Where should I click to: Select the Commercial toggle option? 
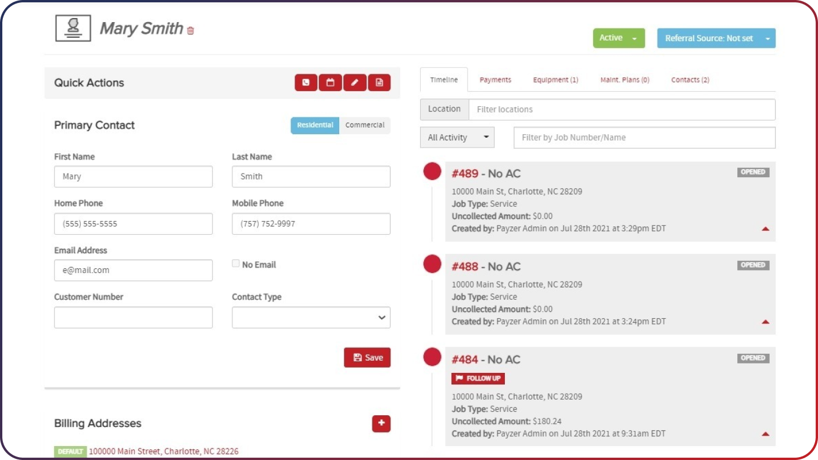pos(365,125)
